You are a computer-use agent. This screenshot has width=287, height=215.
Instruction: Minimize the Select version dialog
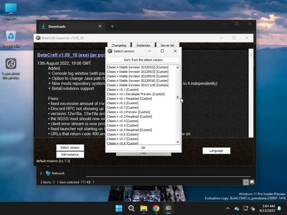click(x=150, y=51)
